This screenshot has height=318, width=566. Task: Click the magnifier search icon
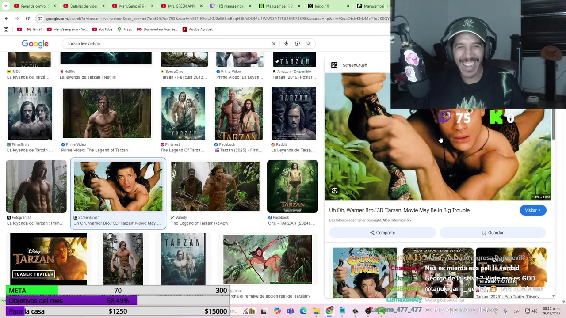(309, 44)
